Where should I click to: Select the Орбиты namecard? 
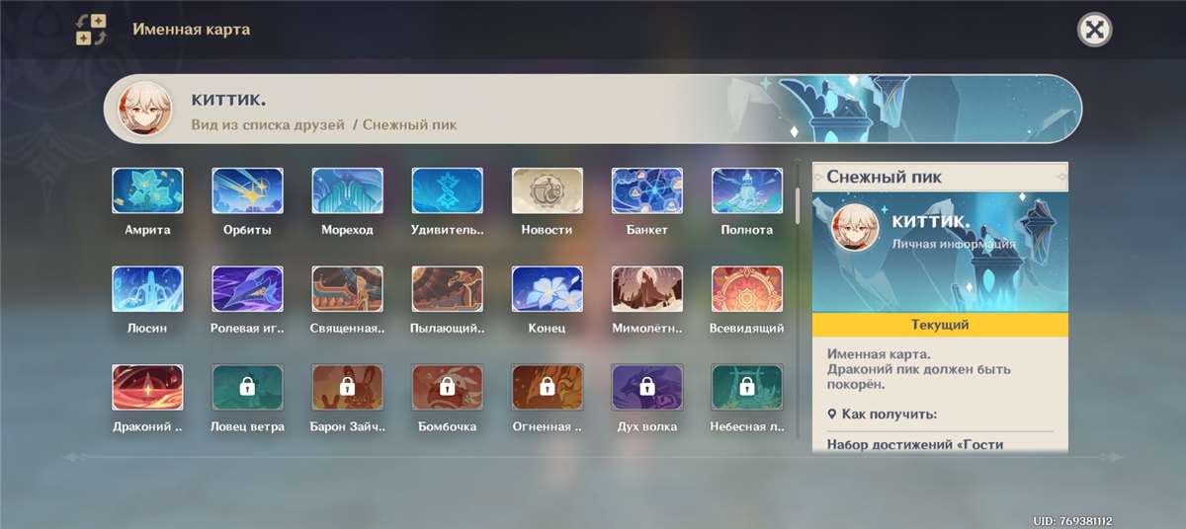click(247, 191)
